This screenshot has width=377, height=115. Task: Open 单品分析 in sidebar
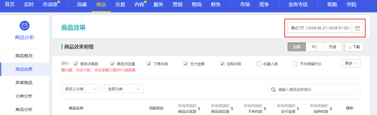point(24,110)
